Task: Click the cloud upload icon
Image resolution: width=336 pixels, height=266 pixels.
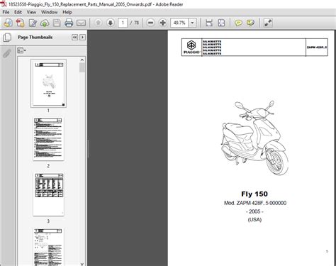Action: (45, 23)
